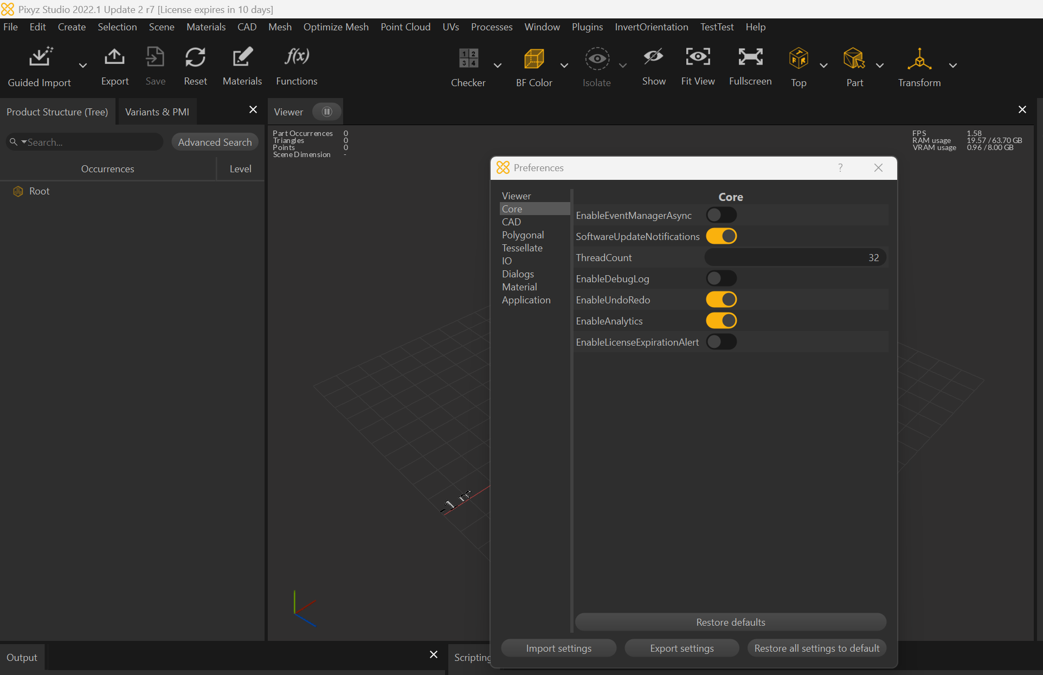
Task: Toggle EnableEventManagerAsync switch
Action: 722,215
